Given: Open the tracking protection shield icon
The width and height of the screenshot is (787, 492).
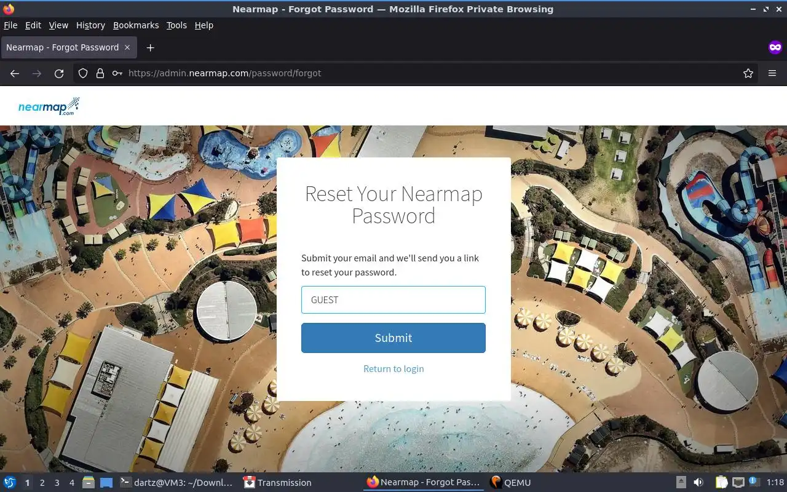Looking at the screenshot, I should (x=83, y=73).
